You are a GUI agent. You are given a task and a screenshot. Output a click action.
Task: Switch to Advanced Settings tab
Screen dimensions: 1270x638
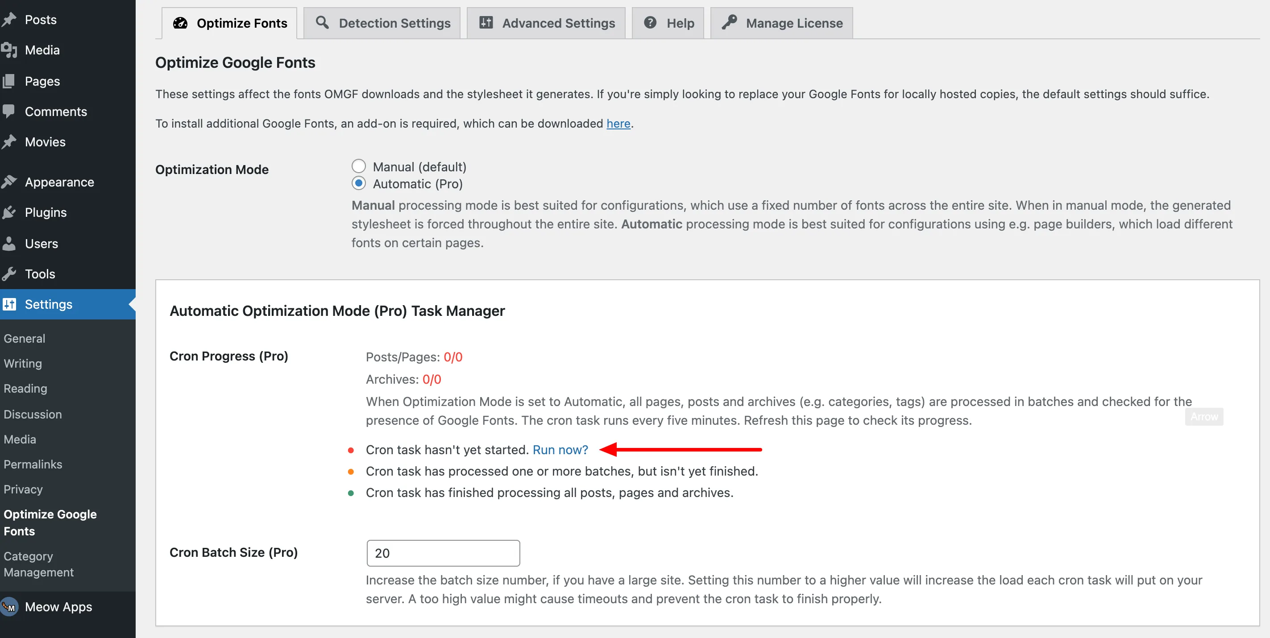pos(546,23)
